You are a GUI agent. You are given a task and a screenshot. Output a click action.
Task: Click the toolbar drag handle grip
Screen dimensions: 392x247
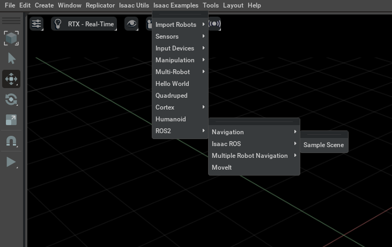click(11, 20)
